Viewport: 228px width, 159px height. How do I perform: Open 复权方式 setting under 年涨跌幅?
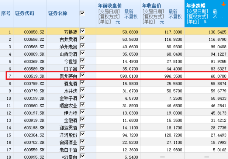[205, 17]
